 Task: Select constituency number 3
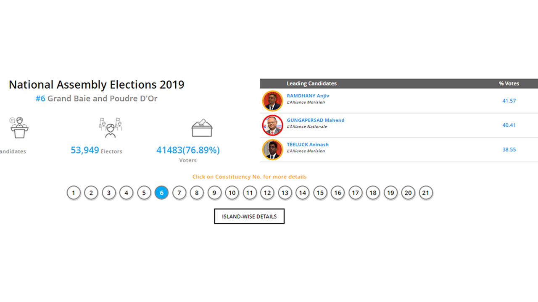click(109, 193)
